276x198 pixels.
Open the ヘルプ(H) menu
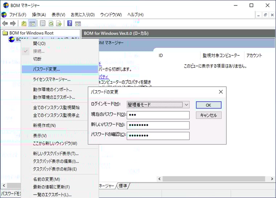135,15
